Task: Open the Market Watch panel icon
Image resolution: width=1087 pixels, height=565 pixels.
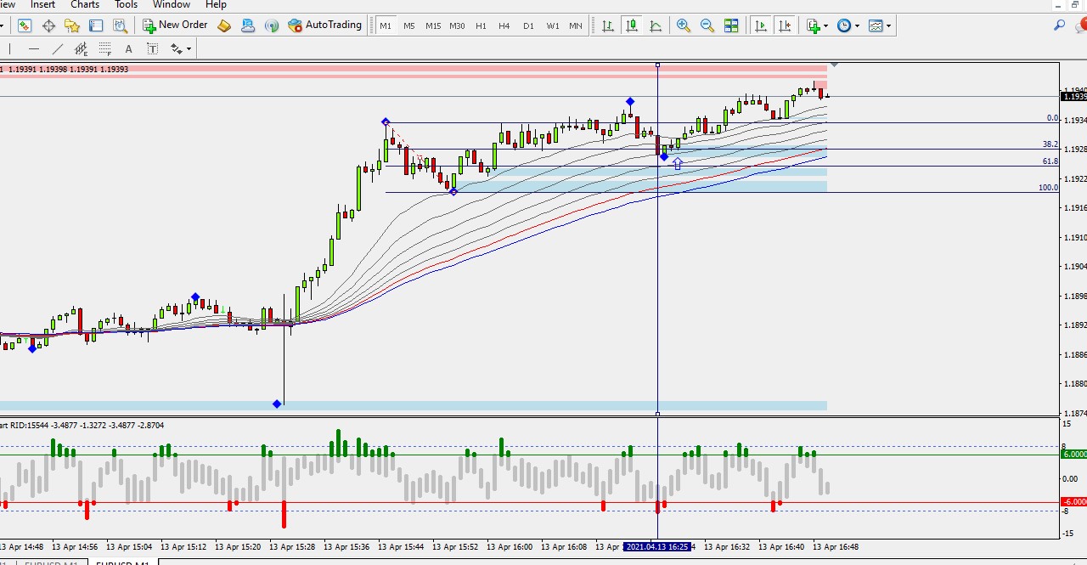Action: point(24,25)
